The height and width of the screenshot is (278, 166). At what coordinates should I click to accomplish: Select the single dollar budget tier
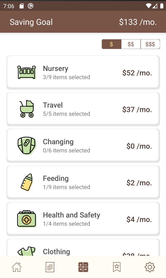pos(111,44)
